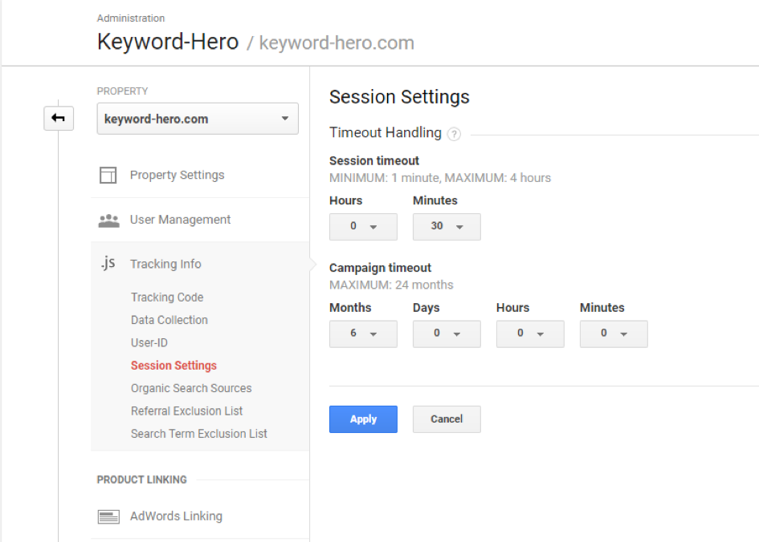The image size is (759, 542).
Task: Open the Session timeout Minutes dropdown
Action: coord(447,227)
